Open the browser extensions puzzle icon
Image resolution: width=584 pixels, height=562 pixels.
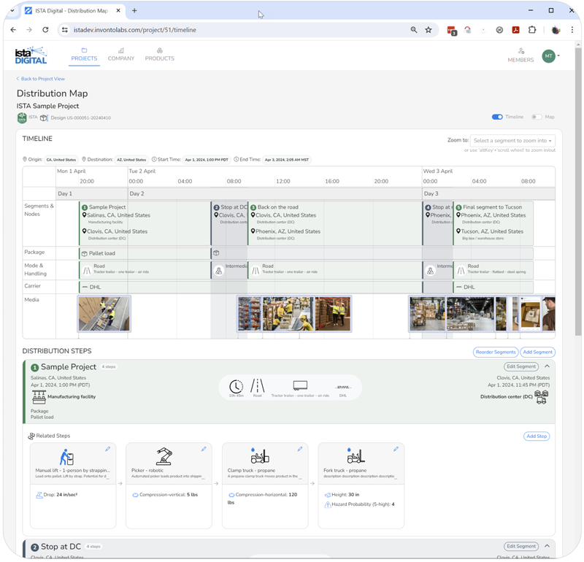[x=532, y=30]
